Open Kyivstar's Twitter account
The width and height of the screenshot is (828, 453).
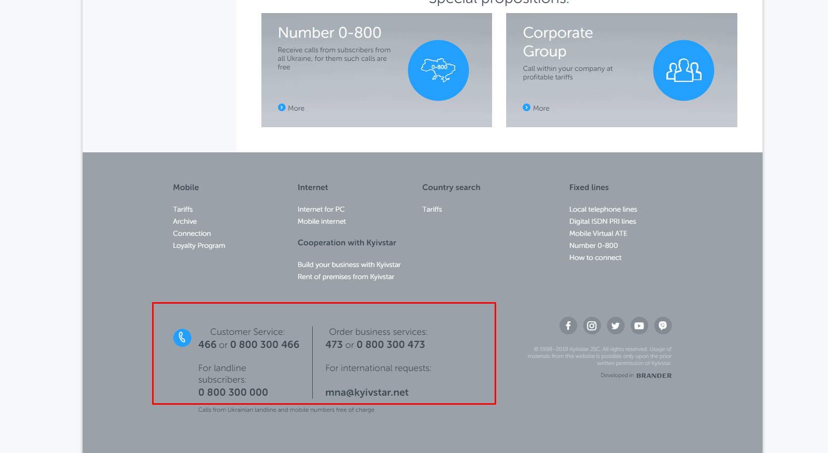[615, 325]
